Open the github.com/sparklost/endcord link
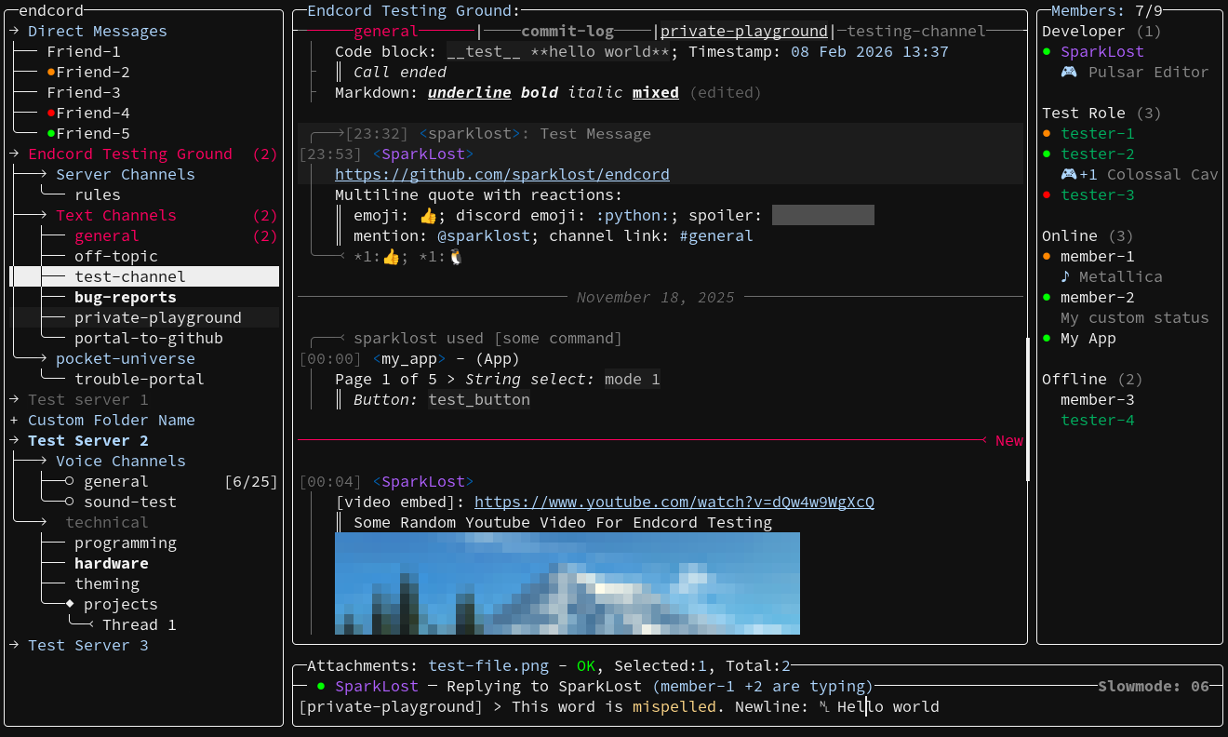Screen dimensions: 1228x737 (502, 174)
